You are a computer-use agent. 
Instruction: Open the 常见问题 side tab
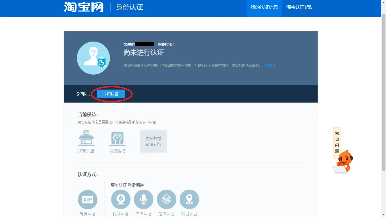click(337, 142)
